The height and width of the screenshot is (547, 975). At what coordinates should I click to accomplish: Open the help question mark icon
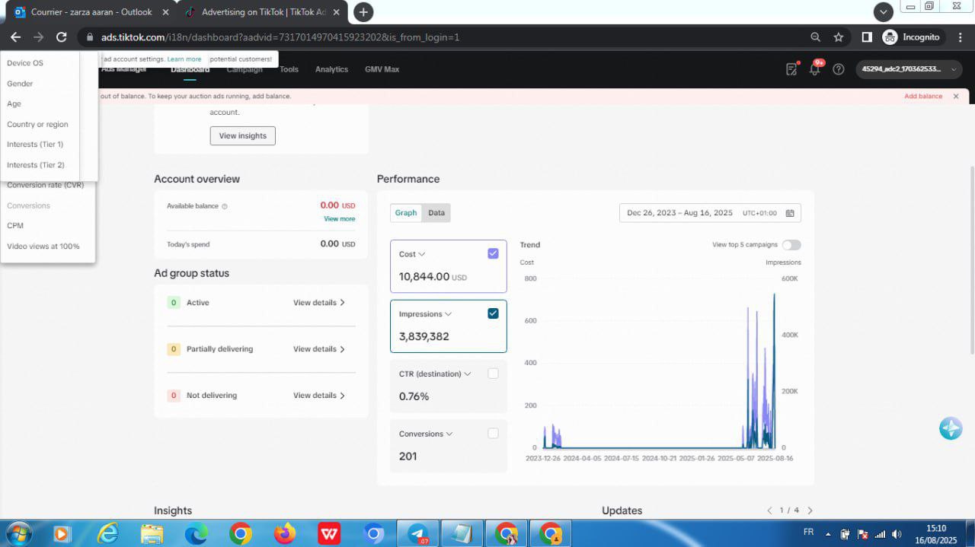[x=839, y=69]
